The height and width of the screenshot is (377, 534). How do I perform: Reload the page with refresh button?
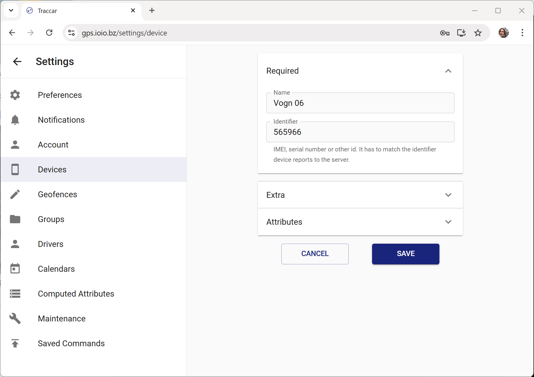click(x=49, y=33)
